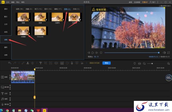
Task: Zoom out the timeline with minus magnifier
Action: [x=144, y=64]
